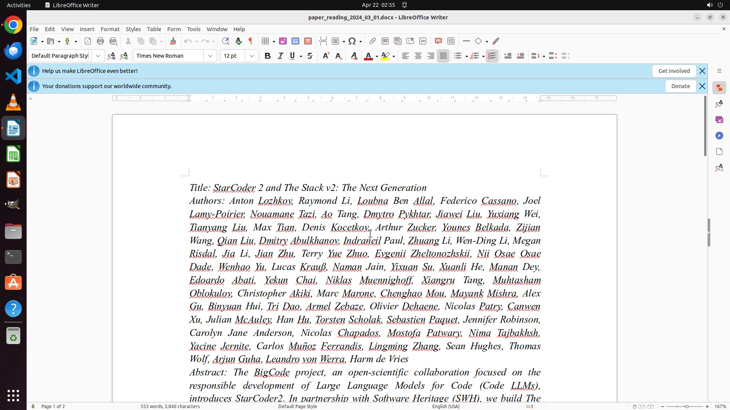Click the Clone Formatting paintbrush

(173, 41)
